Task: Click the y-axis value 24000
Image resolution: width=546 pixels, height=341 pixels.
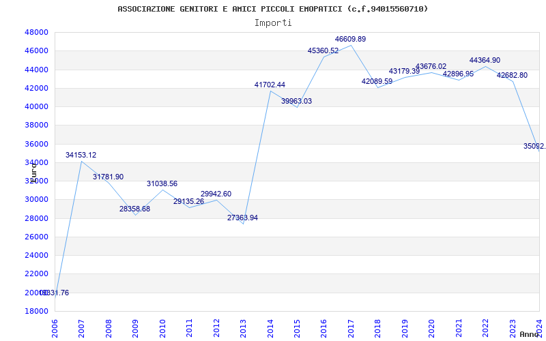Action: pyautogui.click(x=36, y=255)
